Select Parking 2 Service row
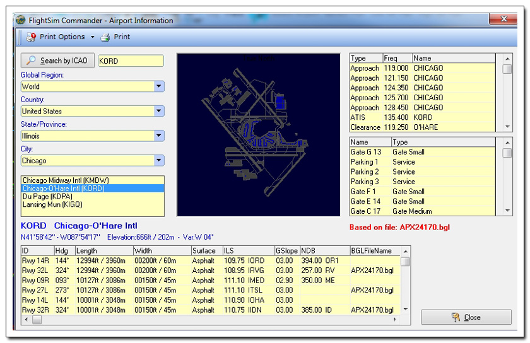The image size is (530, 343). (x=423, y=171)
